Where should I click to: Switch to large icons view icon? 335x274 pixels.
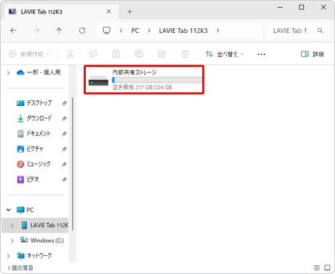click(328, 267)
